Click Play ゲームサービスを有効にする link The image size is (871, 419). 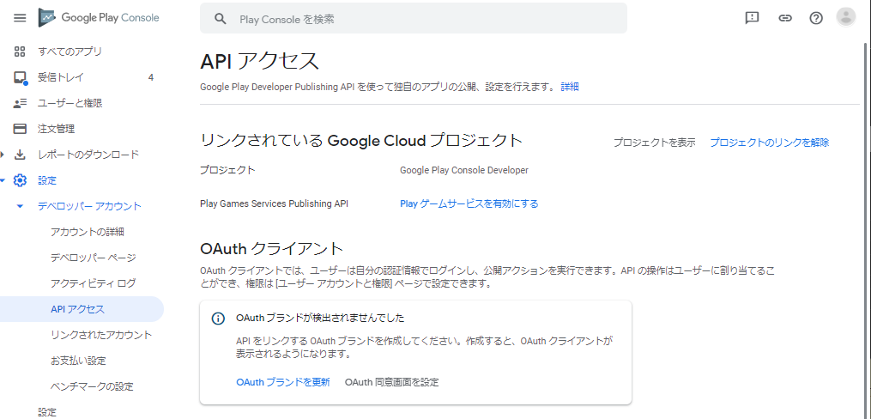click(x=469, y=203)
